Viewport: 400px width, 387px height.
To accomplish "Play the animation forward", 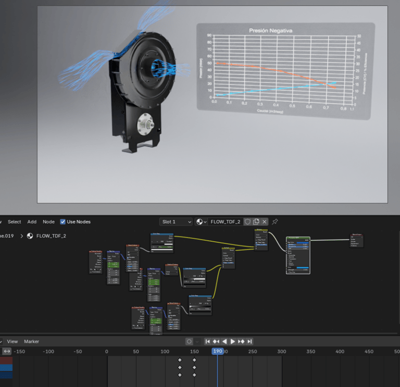I will 233,341.
